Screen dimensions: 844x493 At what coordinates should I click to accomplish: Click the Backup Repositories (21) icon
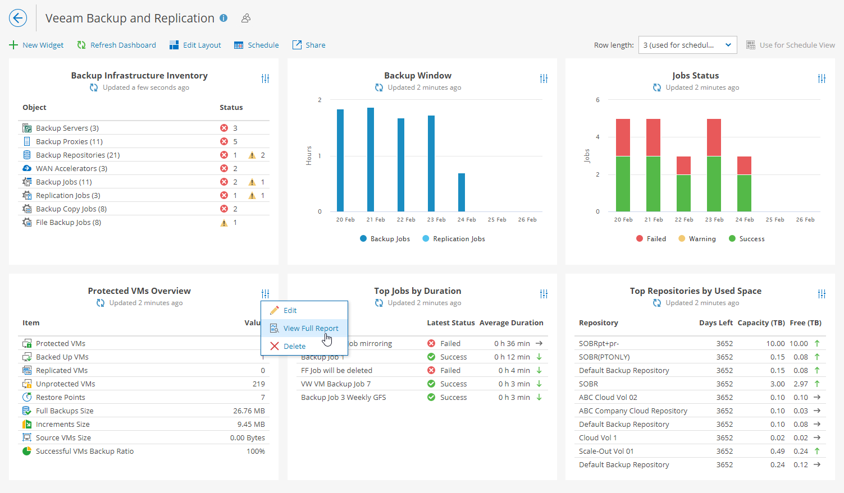[27, 155]
